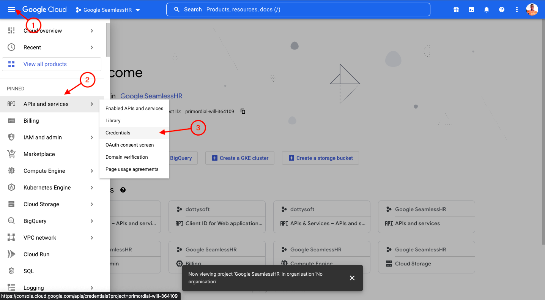Activate Cloud Shell terminal icon

[471, 10]
